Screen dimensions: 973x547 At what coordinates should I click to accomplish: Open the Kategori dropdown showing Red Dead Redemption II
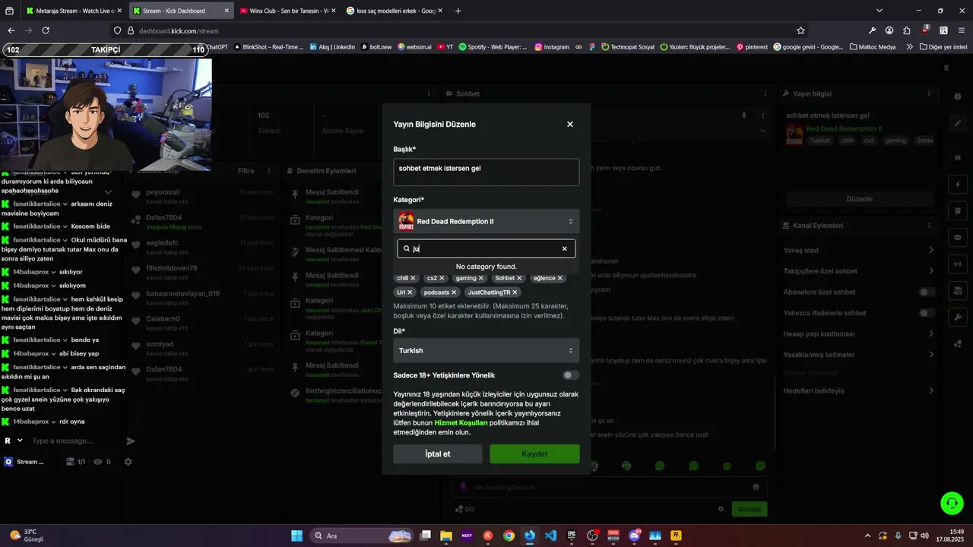[x=486, y=221]
